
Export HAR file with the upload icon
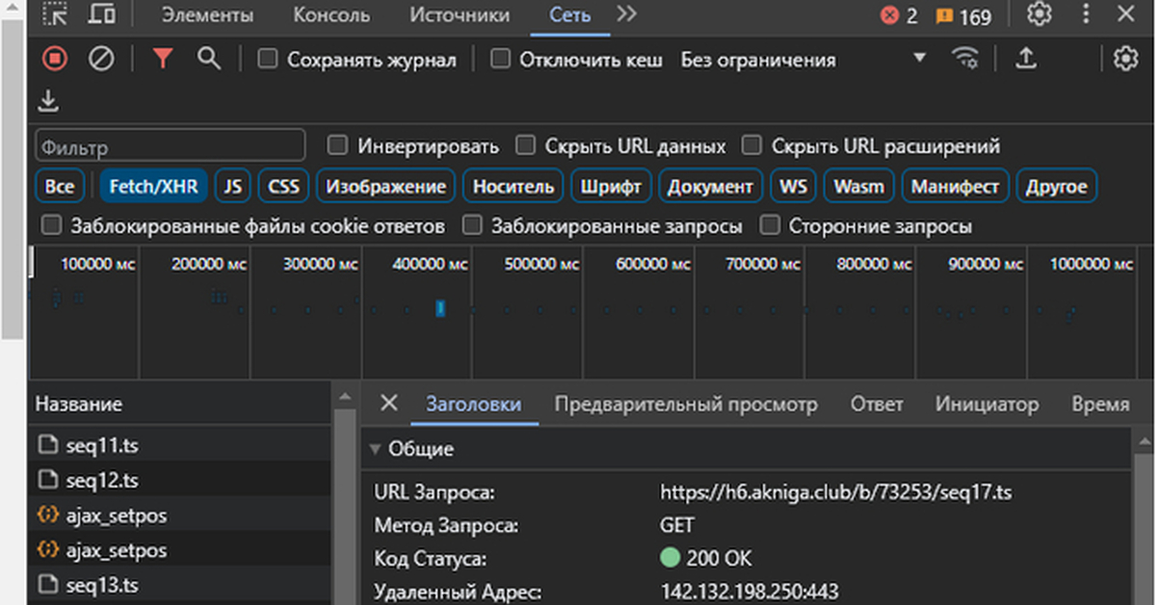(x=1024, y=59)
